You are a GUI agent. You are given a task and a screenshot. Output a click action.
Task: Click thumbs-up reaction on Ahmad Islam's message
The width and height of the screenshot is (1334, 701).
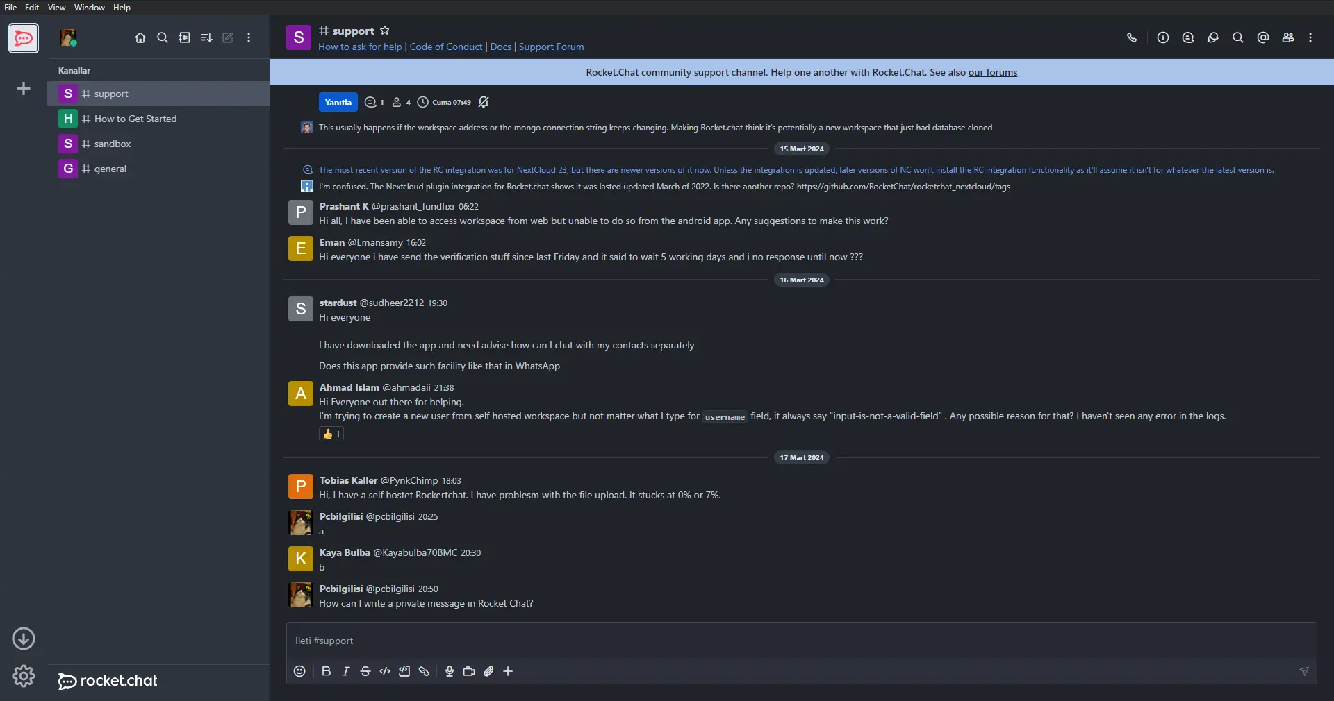(331, 434)
